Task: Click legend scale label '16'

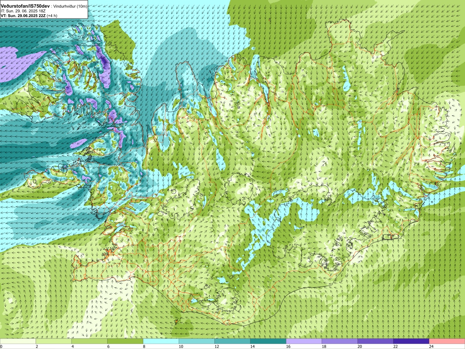Action: (x=288, y=346)
